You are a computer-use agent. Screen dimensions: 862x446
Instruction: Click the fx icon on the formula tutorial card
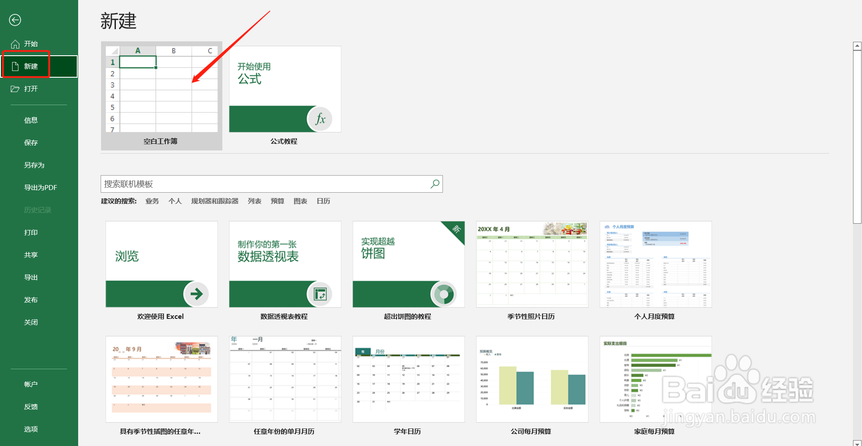pos(320,119)
